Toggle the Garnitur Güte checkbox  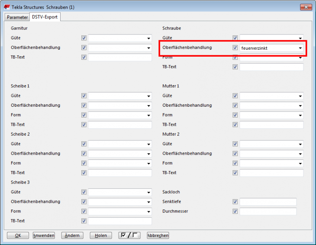point(84,38)
